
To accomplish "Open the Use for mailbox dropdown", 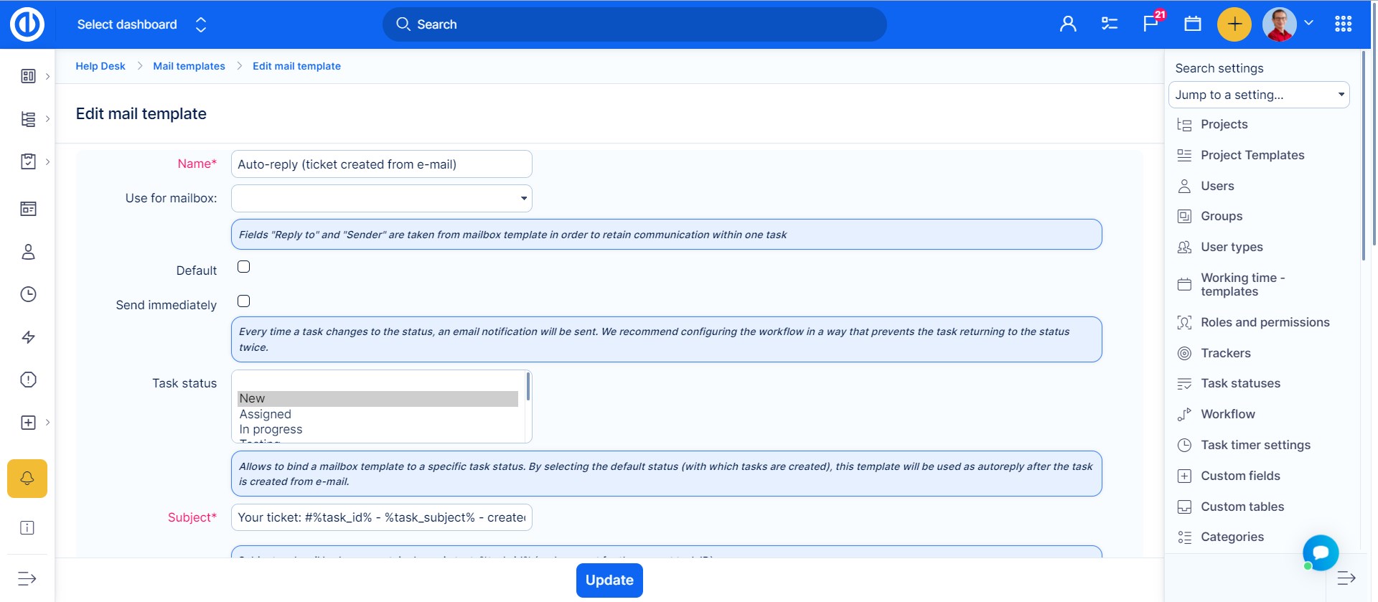I will (381, 199).
